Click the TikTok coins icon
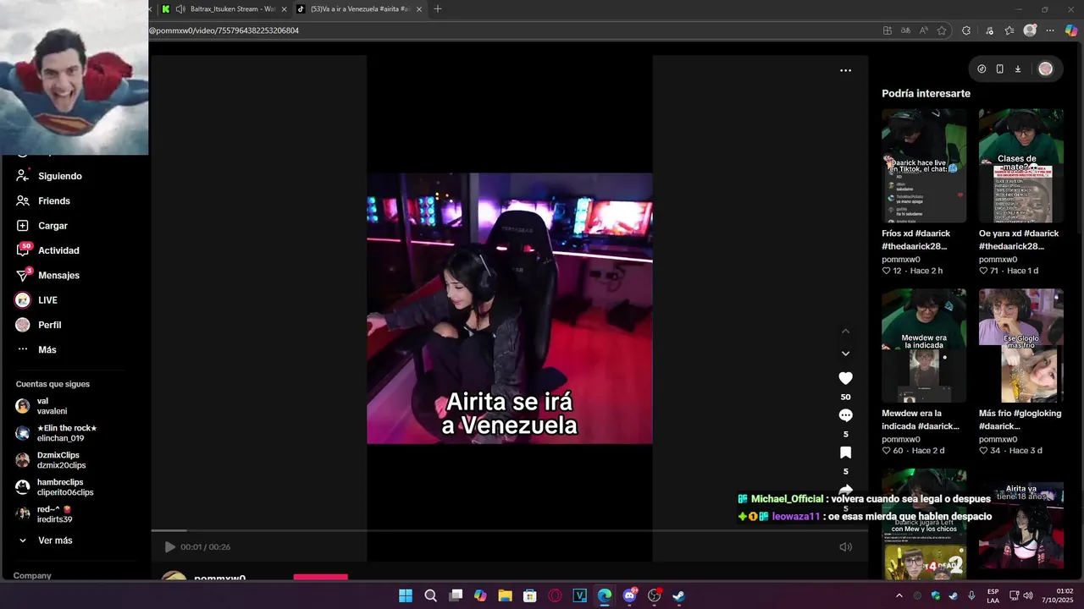 pyautogui.click(x=982, y=69)
